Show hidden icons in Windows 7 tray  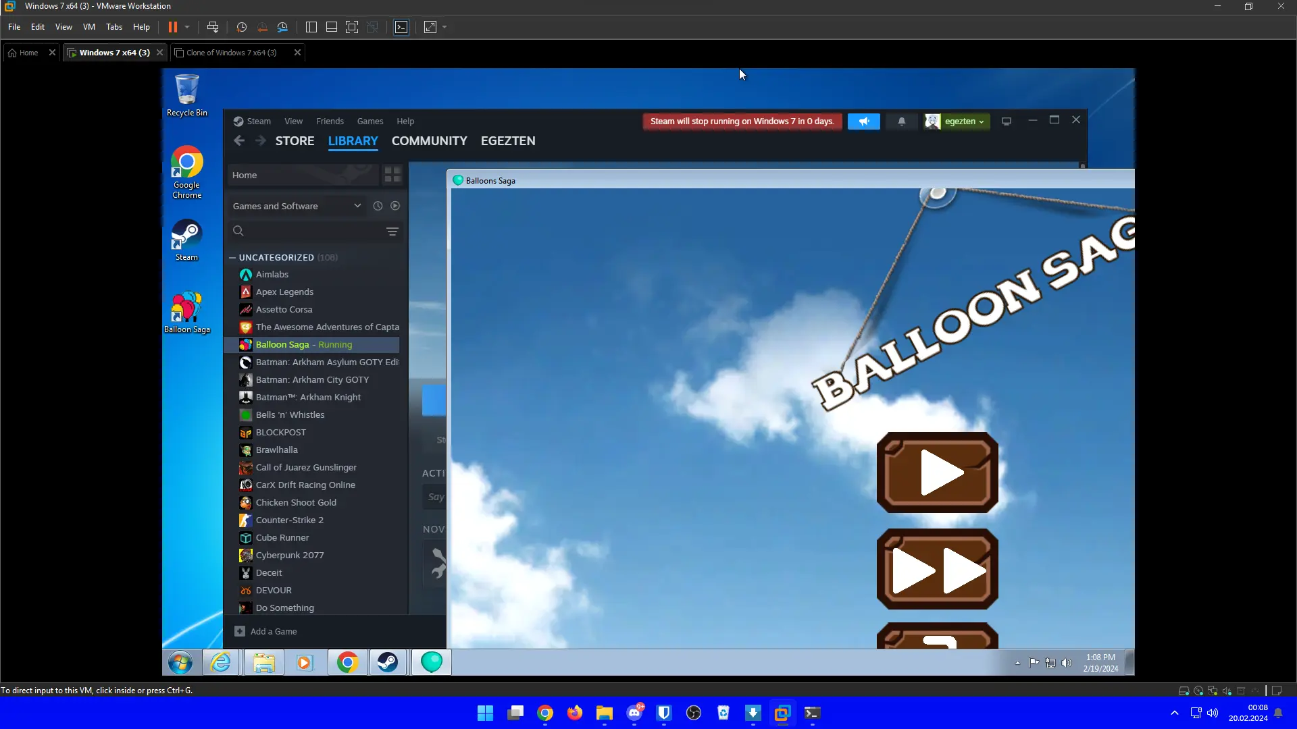(1017, 663)
